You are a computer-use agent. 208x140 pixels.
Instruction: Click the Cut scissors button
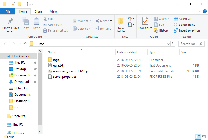48,19
